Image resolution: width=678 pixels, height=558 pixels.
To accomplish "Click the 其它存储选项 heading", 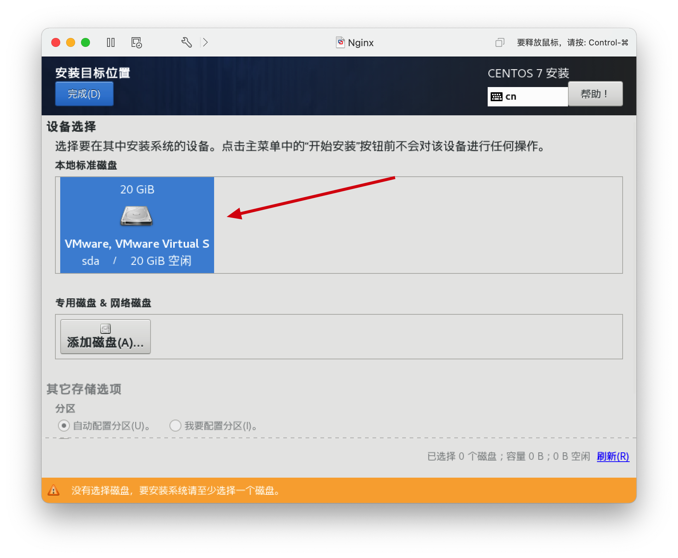I will (x=84, y=389).
